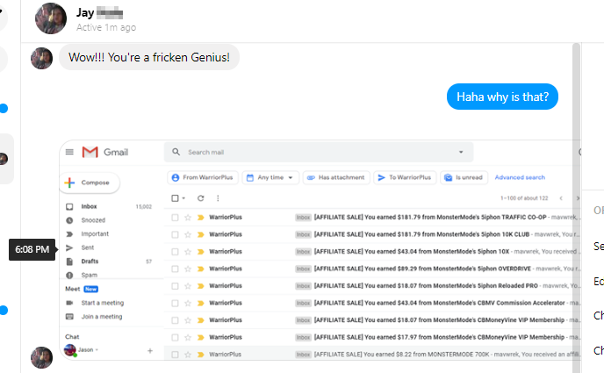This screenshot has height=373, width=604.
Task: Filter by To WarriorPlus chip
Action: [x=405, y=177]
